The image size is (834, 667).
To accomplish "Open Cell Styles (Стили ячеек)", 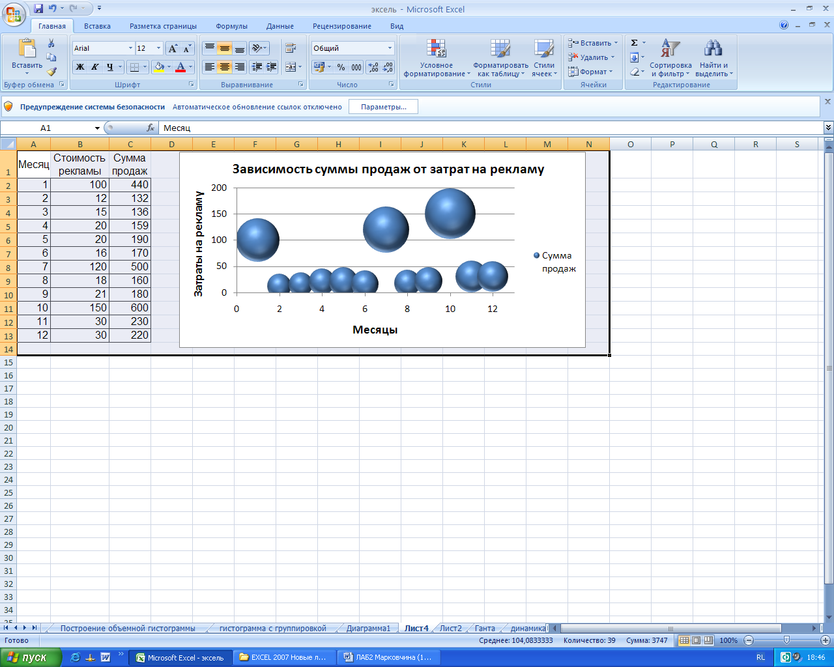I will (543, 57).
